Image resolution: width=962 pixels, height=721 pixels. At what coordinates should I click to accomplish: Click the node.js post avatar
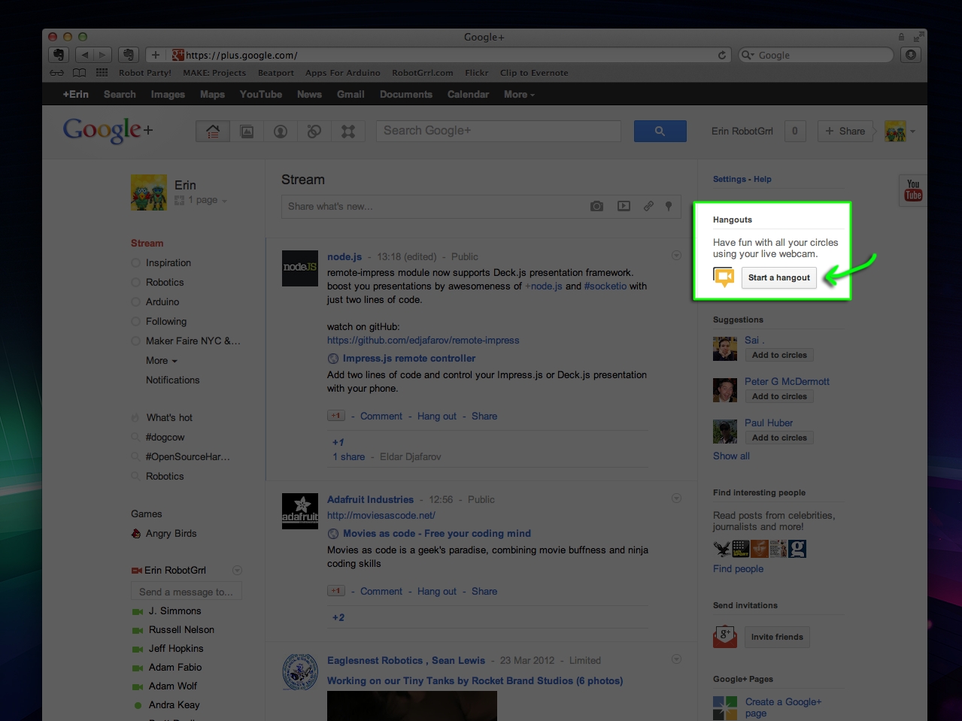tap(300, 268)
